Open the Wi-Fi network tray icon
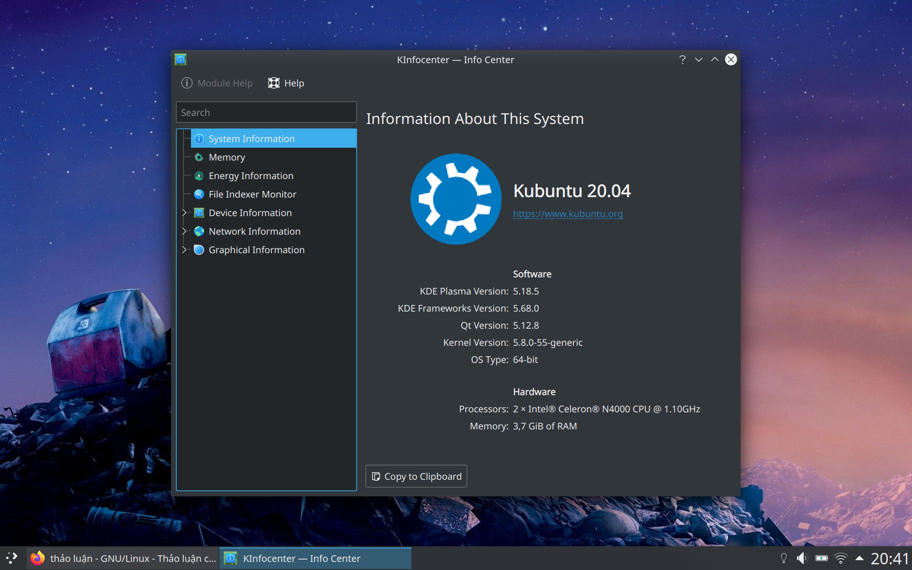 [x=841, y=558]
